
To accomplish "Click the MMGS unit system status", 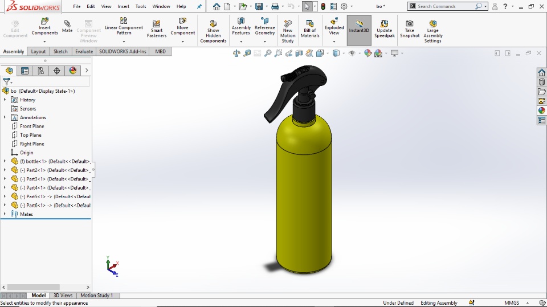I will (x=512, y=303).
